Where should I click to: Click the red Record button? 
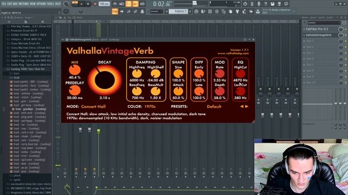(x=95, y=4)
